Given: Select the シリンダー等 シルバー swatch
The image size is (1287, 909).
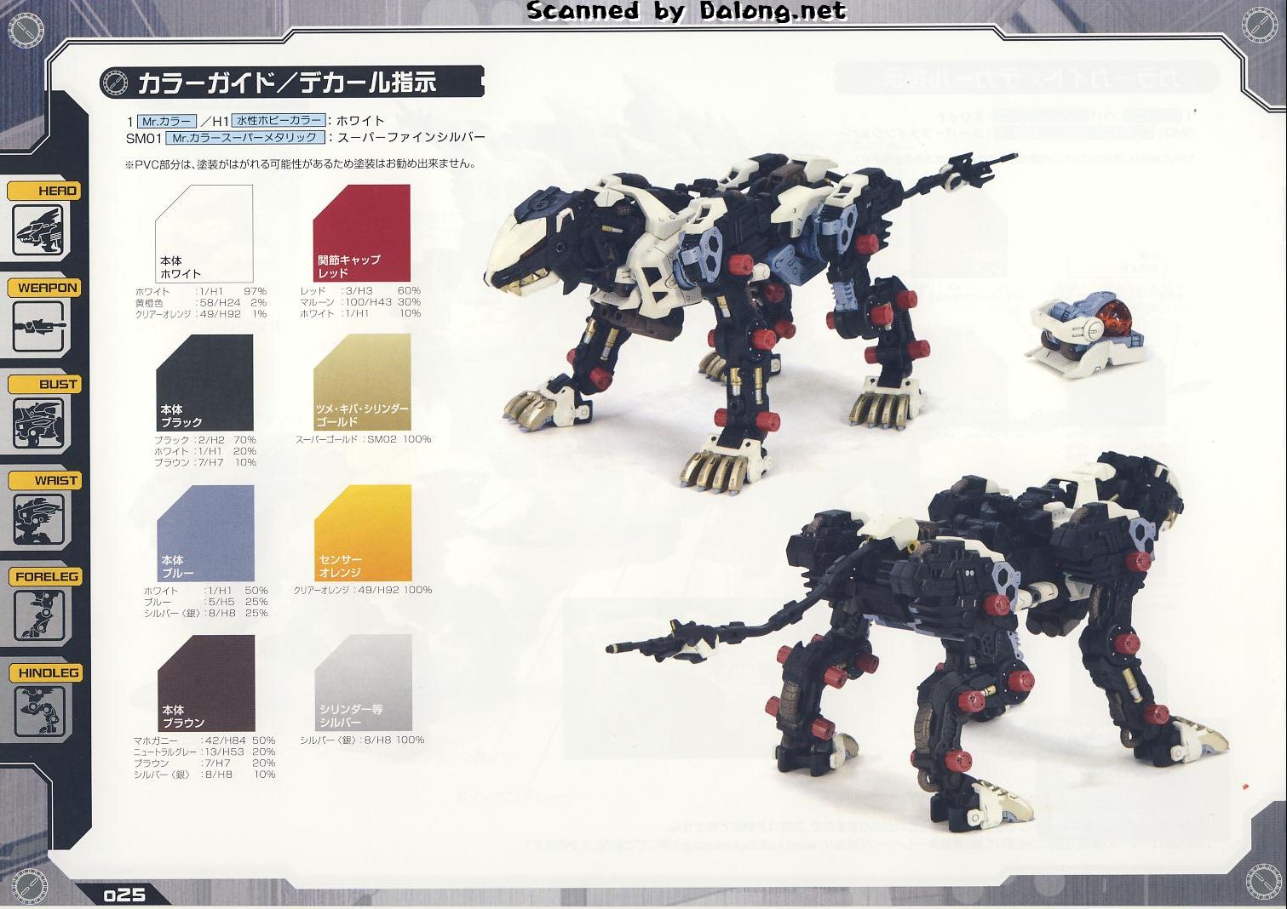Looking at the screenshot, I should (x=364, y=683).
